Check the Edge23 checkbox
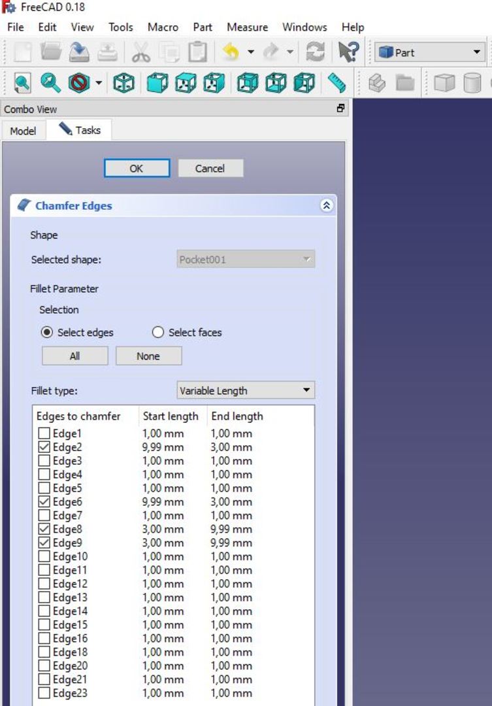 coord(44,693)
